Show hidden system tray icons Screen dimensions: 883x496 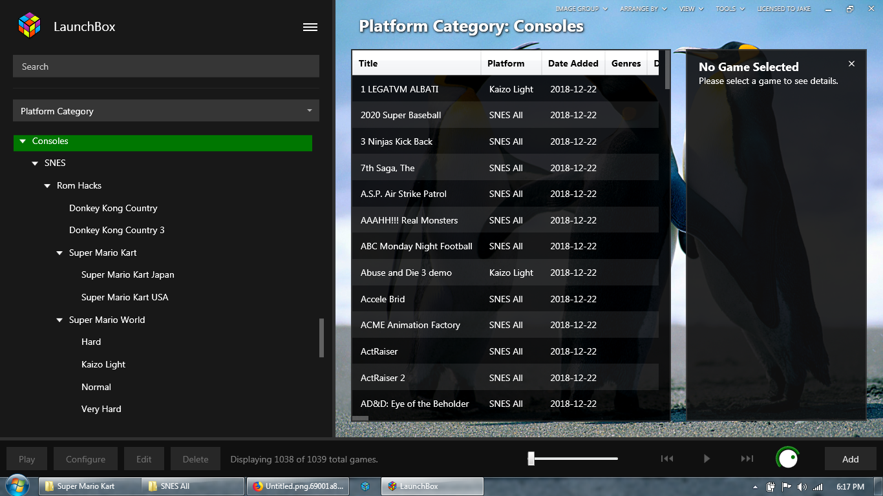[755, 487]
